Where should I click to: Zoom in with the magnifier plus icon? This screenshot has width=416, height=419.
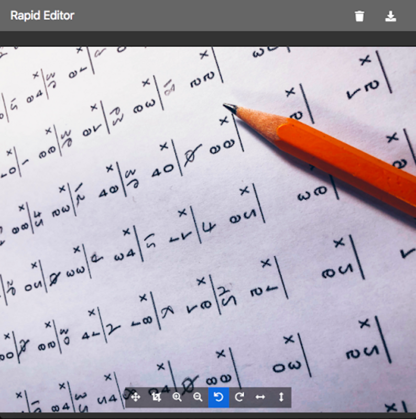click(x=177, y=397)
